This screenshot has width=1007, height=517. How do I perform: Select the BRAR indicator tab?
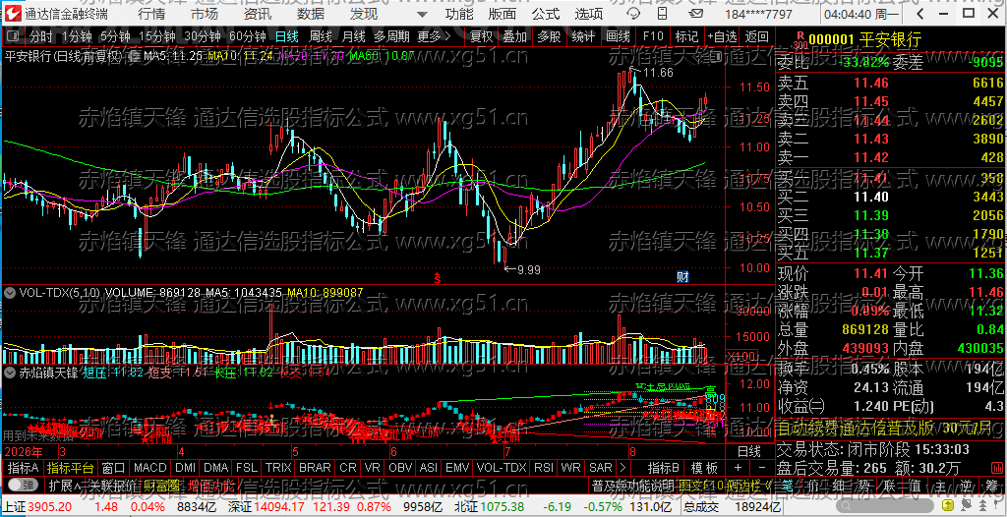click(316, 468)
